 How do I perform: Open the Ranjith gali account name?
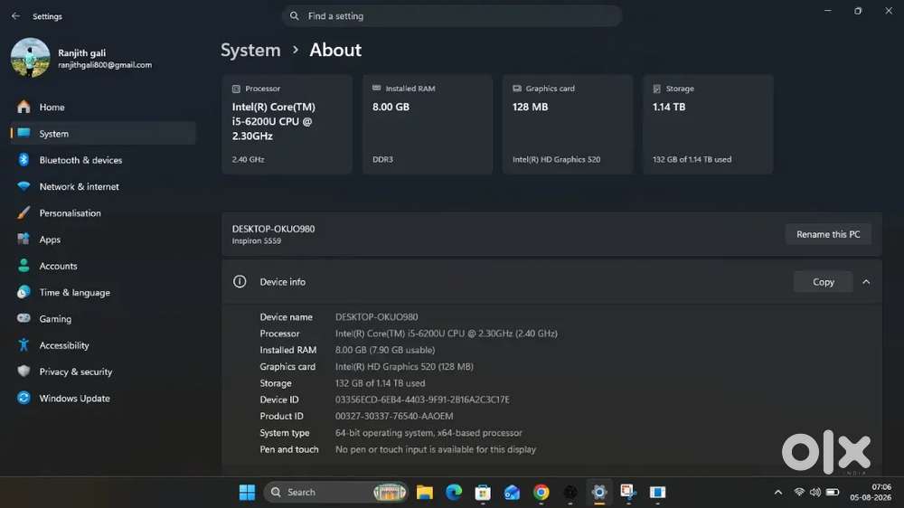(x=82, y=53)
